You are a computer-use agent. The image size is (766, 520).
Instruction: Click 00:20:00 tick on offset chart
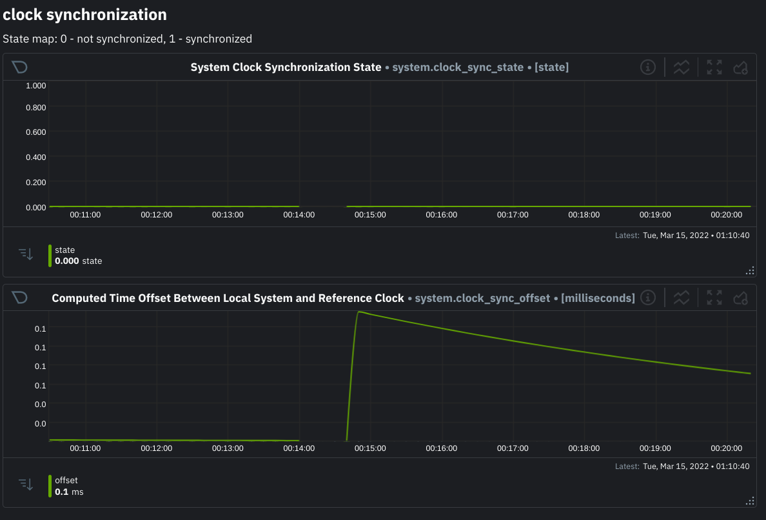[726, 448]
